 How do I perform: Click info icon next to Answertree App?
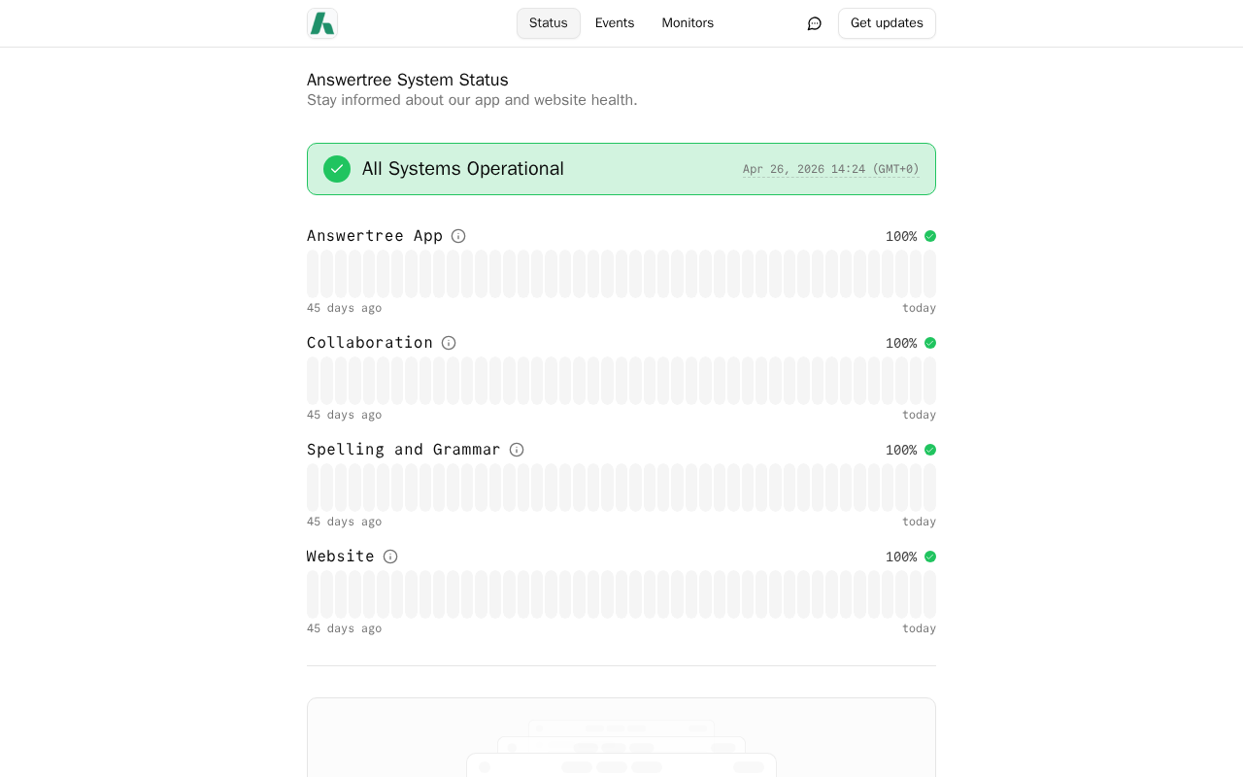(x=458, y=236)
